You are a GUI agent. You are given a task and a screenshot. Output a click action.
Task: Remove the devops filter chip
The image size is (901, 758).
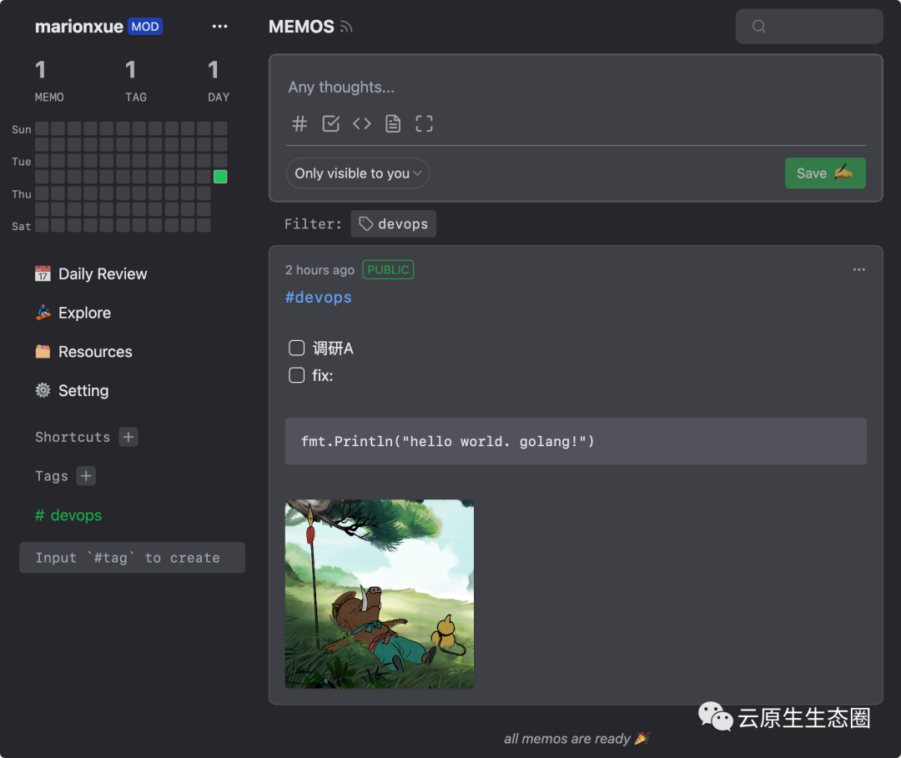point(394,224)
